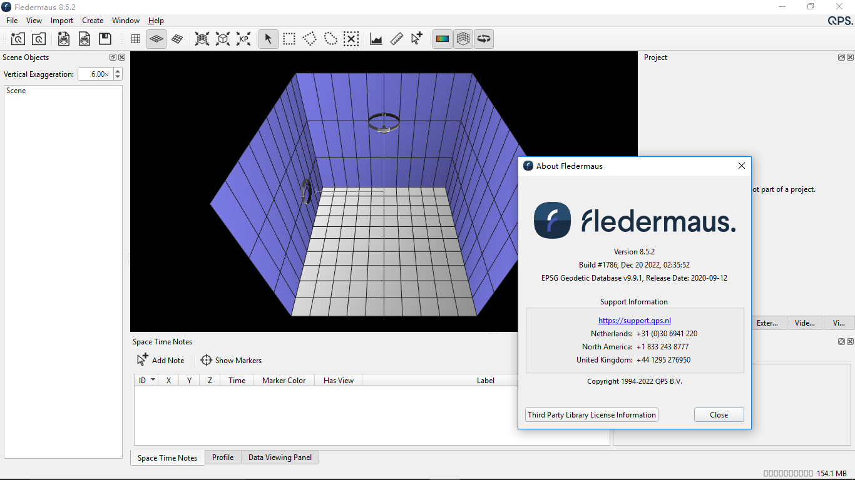Select the ruler measure tool

coord(397,39)
